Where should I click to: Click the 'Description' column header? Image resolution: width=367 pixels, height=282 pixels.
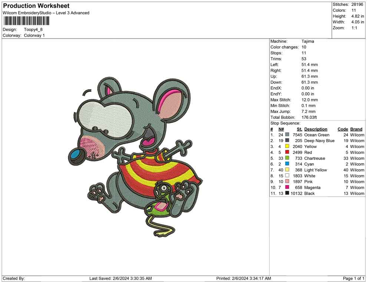(x=316, y=129)
